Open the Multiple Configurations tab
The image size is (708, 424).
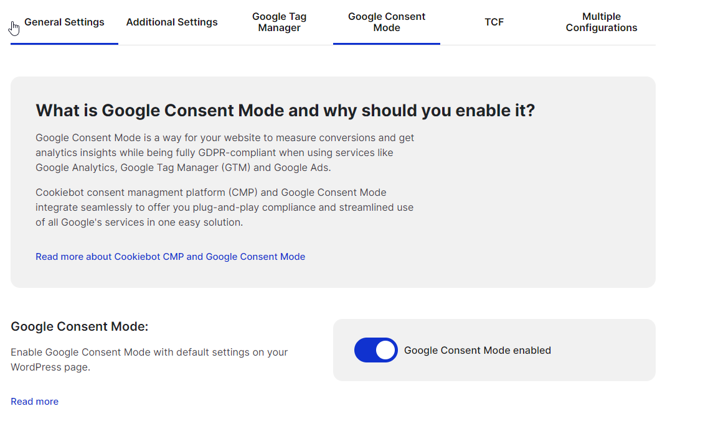601,22
